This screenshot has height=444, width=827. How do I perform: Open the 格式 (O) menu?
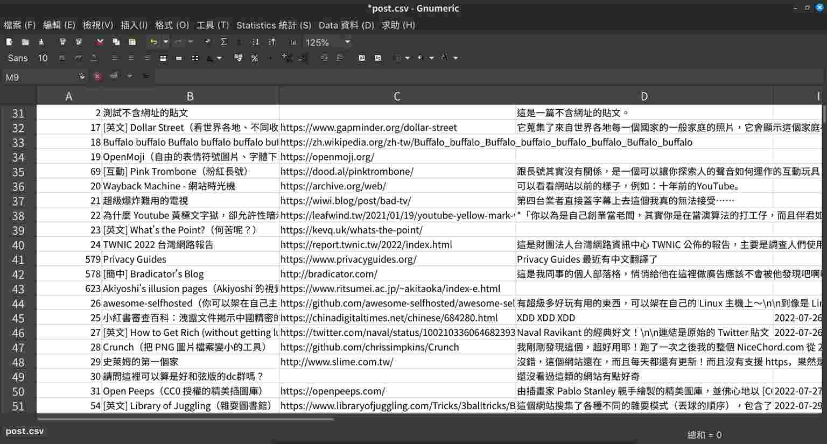172,25
